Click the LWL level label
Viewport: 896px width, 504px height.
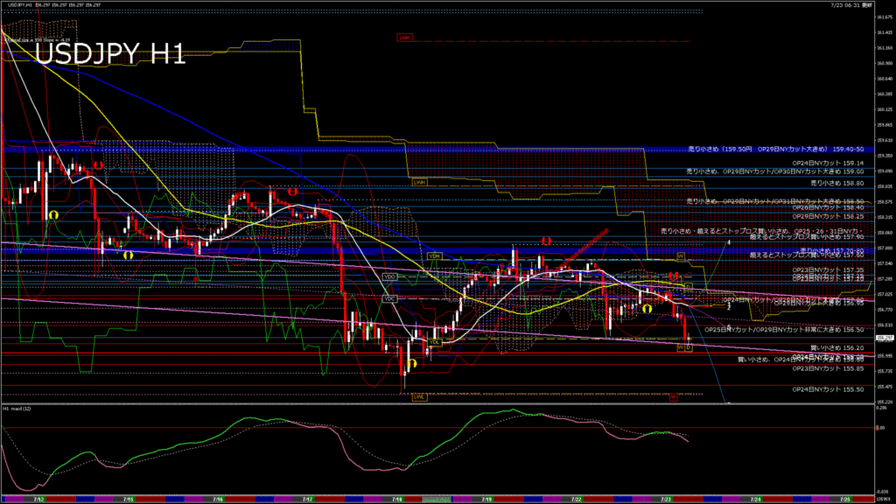click(420, 396)
